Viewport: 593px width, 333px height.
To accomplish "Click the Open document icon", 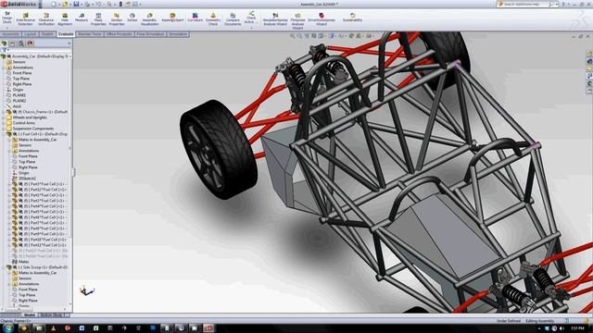I will coord(65,4).
